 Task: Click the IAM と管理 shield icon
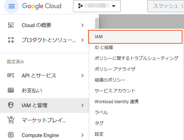[11, 105]
